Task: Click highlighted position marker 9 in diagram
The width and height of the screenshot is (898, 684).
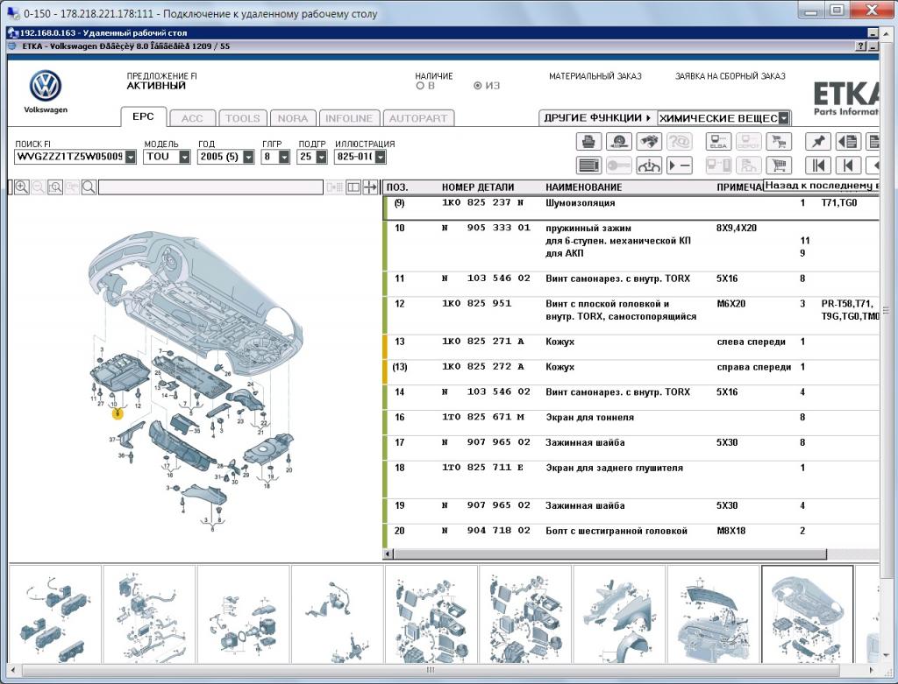Action: coord(118,413)
